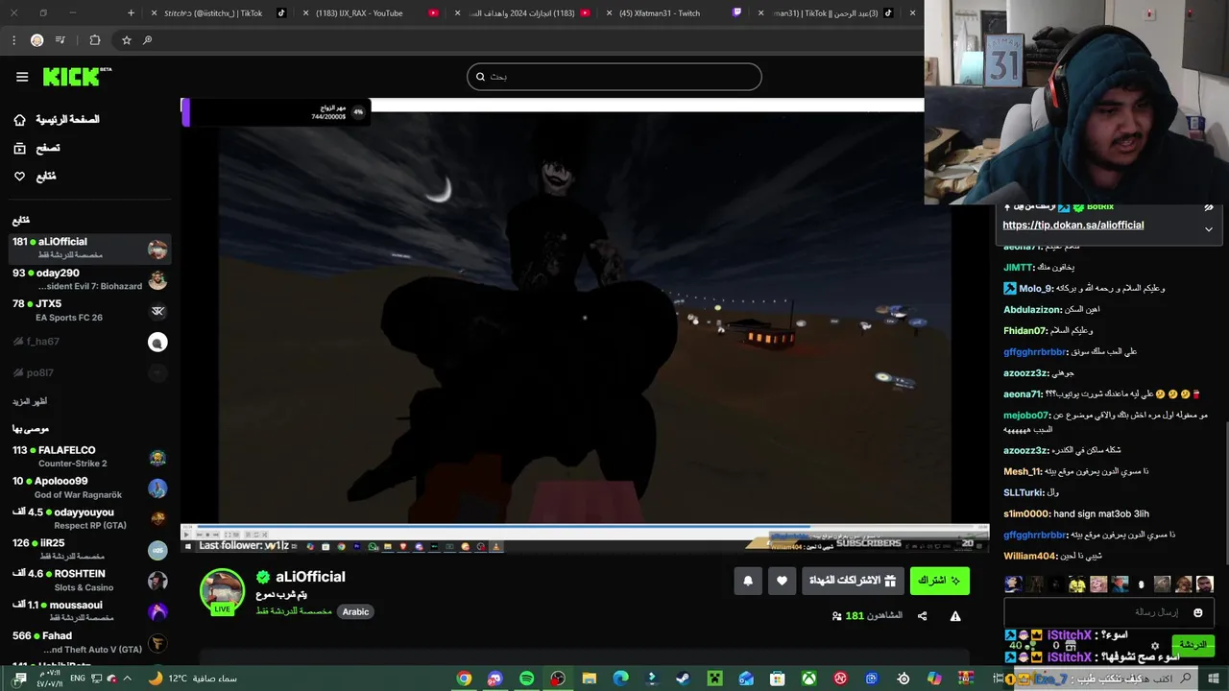This screenshot has height=691, width=1229.
Task: Open the tip.dokan.sa/aliofficial link
Action: pyautogui.click(x=1072, y=225)
